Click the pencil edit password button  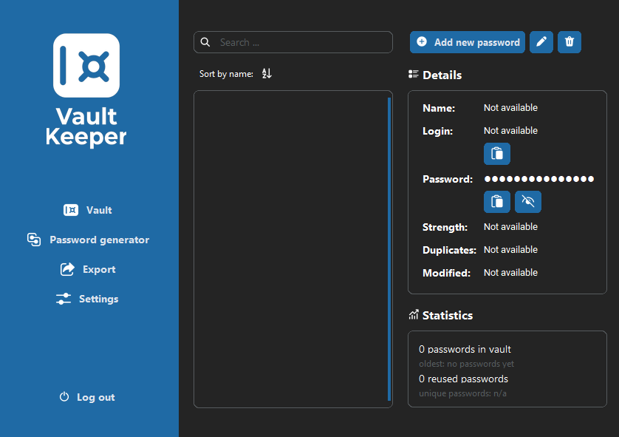click(541, 42)
